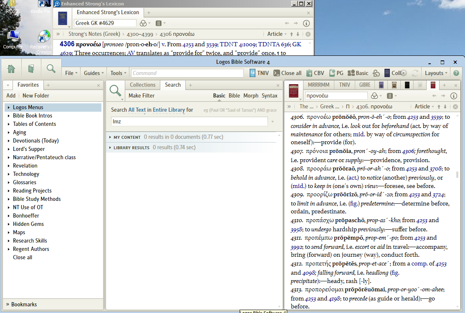This screenshot has height=313, width=465.
Task: Open the search history dropdown arrow
Action: [x=272, y=121]
